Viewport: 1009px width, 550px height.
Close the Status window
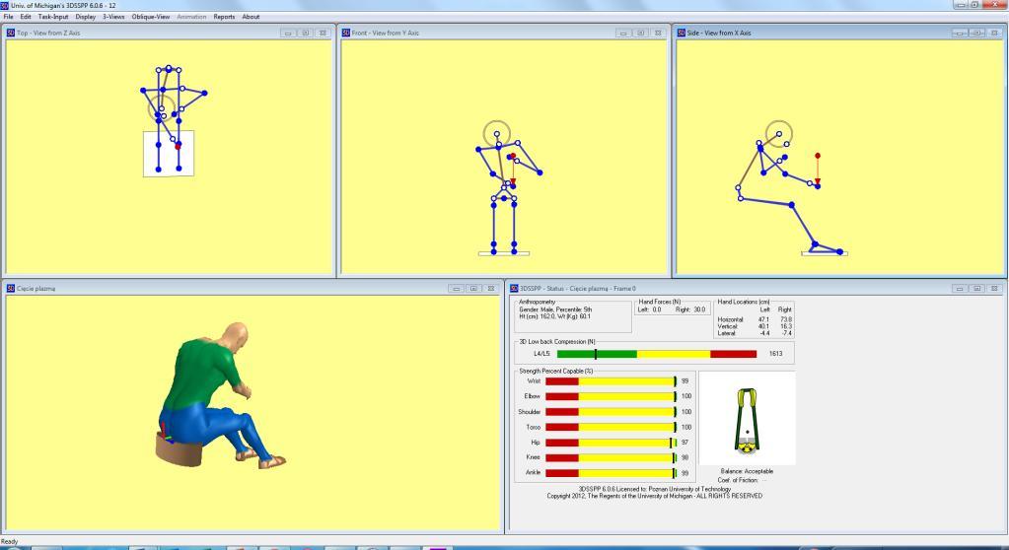point(994,289)
